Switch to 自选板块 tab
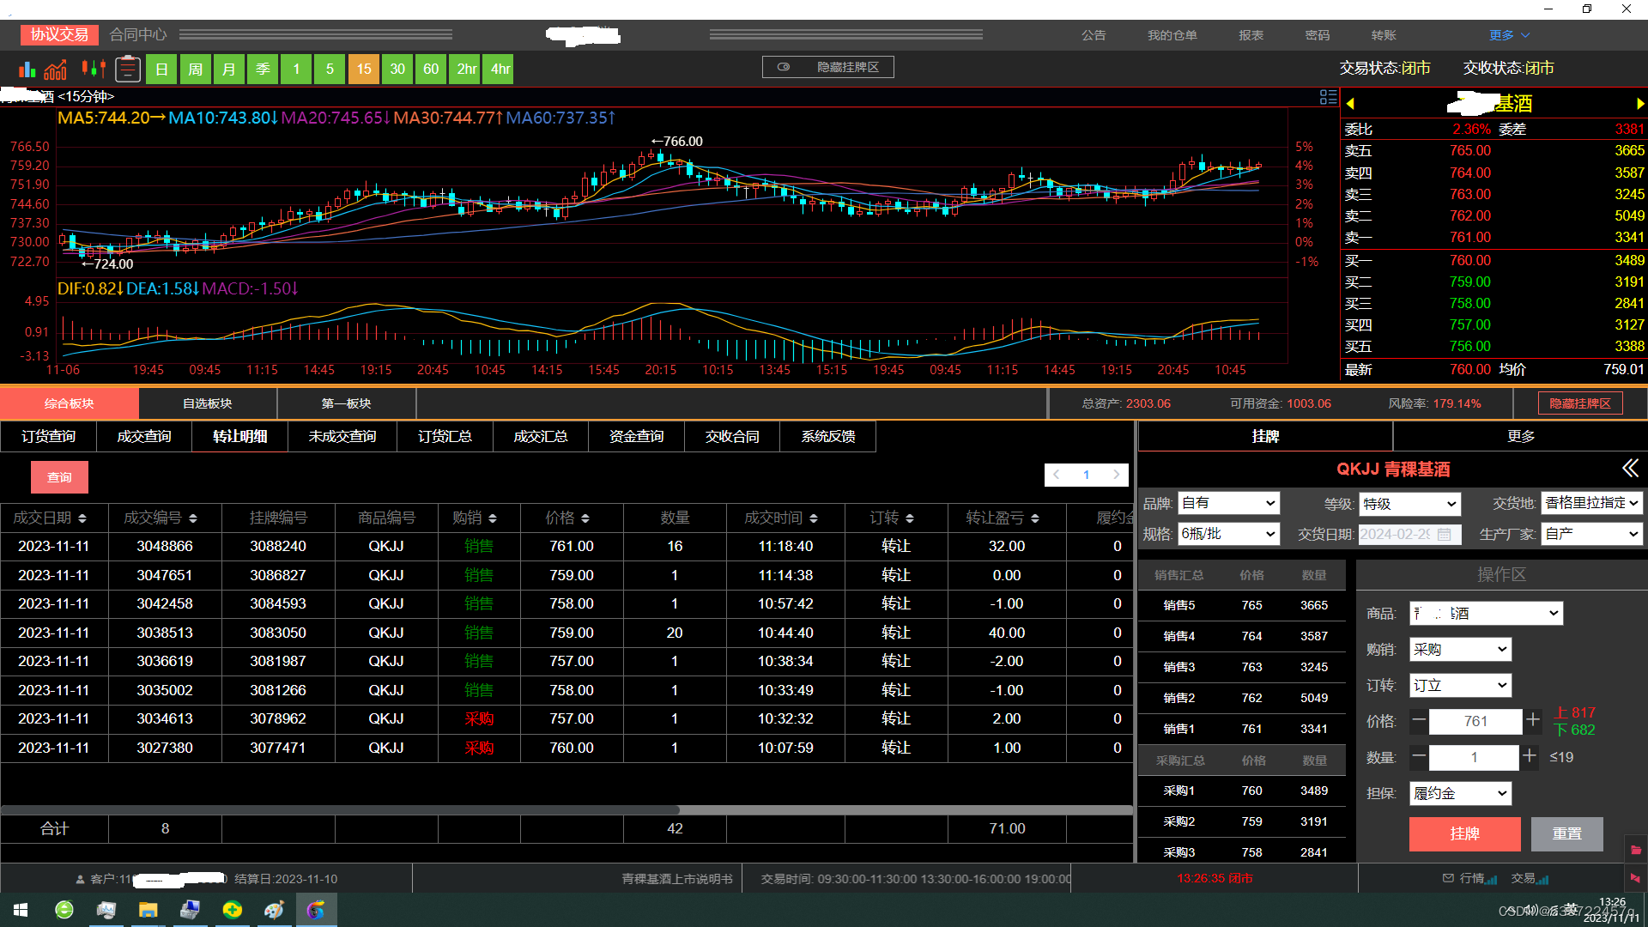1648x927 pixels. coord(208,403)
